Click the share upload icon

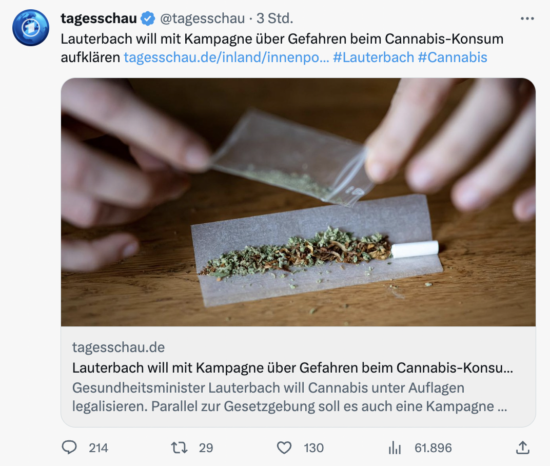tap(523, 448)
